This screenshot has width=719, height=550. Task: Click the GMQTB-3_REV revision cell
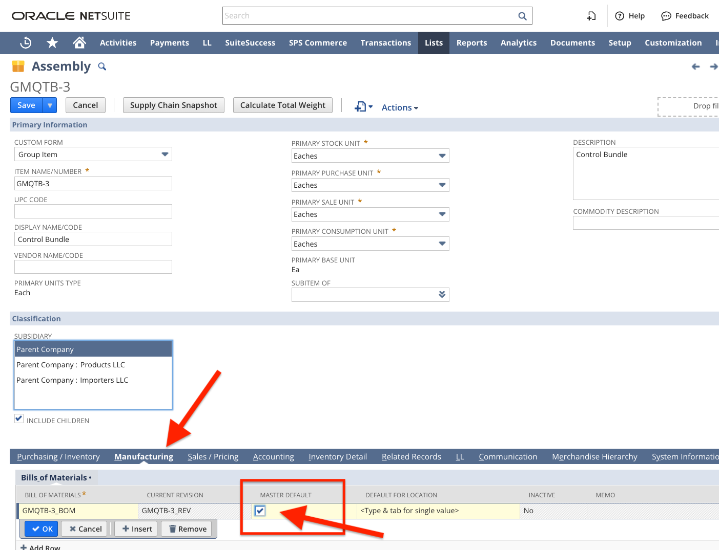pyautogui.click(x=195, y=511)
